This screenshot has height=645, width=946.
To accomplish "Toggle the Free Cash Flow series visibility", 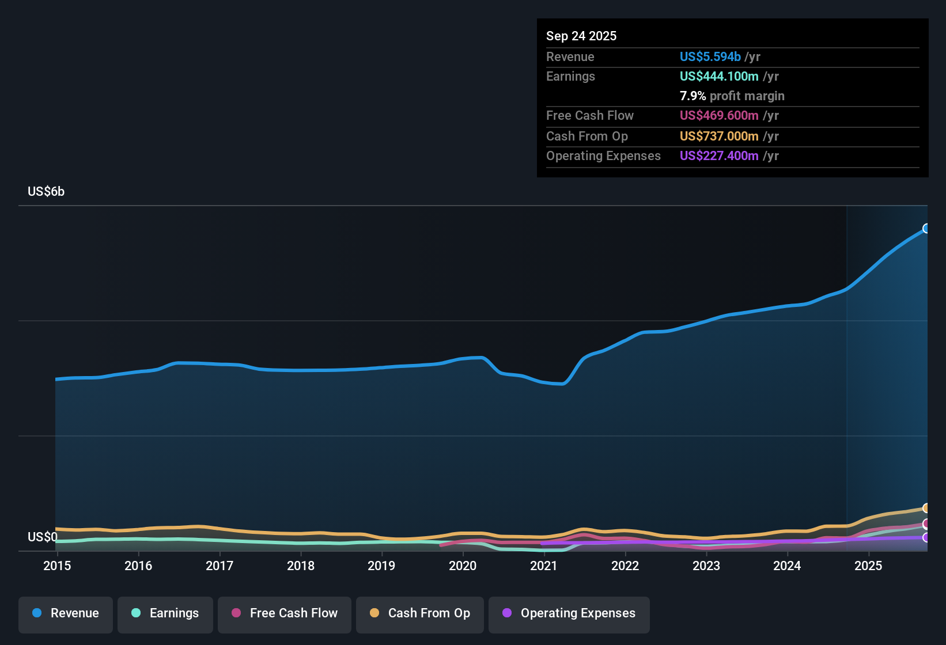I will click(284, 614).
